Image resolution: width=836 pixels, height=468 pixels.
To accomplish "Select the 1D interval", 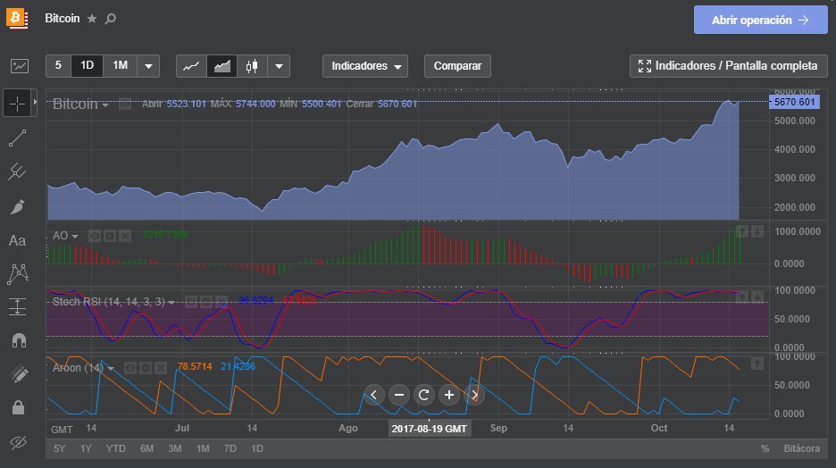I will point(87,65).
